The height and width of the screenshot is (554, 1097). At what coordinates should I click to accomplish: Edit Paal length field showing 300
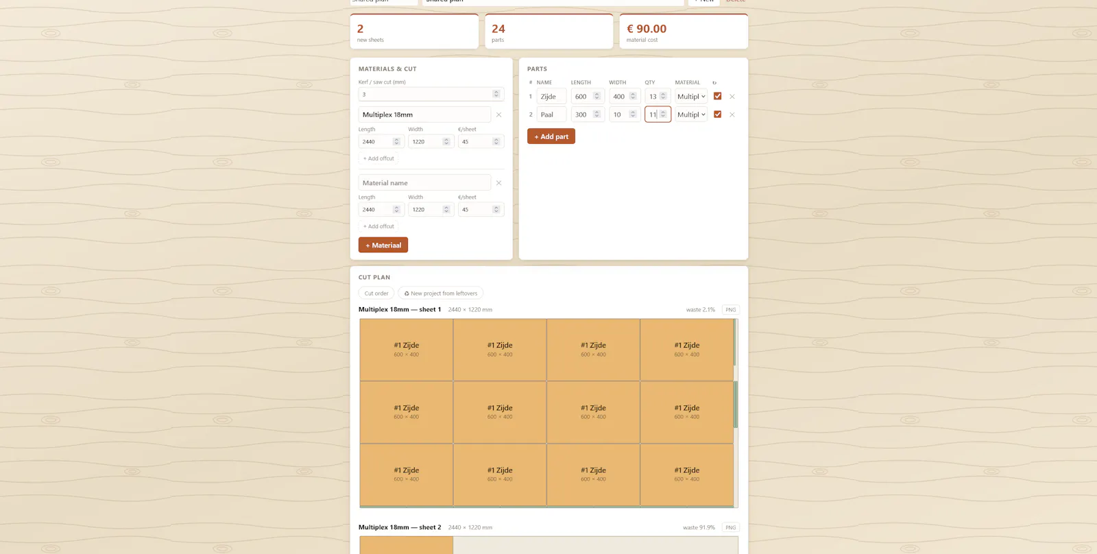point(588,115)
